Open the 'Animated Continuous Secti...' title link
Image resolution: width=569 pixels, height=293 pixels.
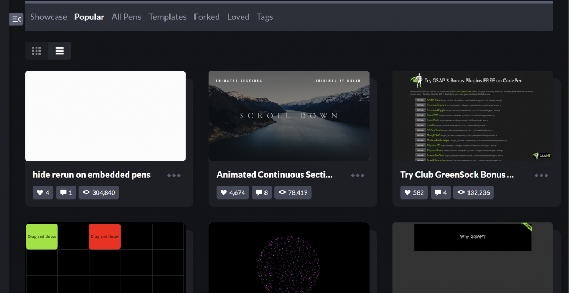274,175
